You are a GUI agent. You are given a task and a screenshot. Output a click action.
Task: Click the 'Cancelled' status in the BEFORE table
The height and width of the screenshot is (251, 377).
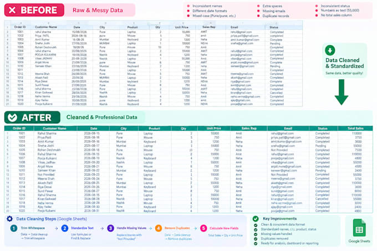pyautogui.click(x=276, y=93)
